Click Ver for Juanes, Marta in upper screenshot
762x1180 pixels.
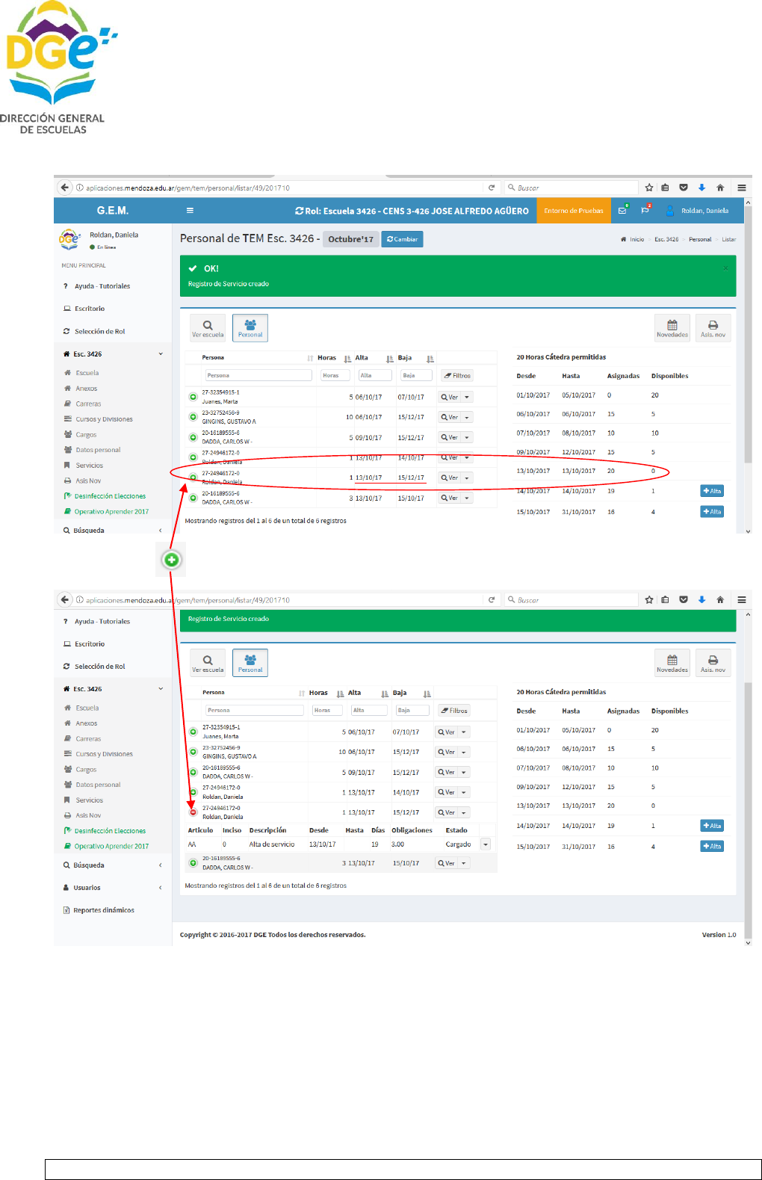(449, 397)
